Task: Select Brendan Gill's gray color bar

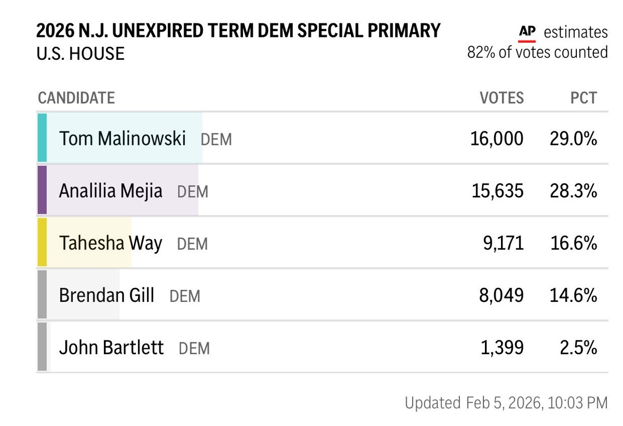Action: tap(42, 295)
